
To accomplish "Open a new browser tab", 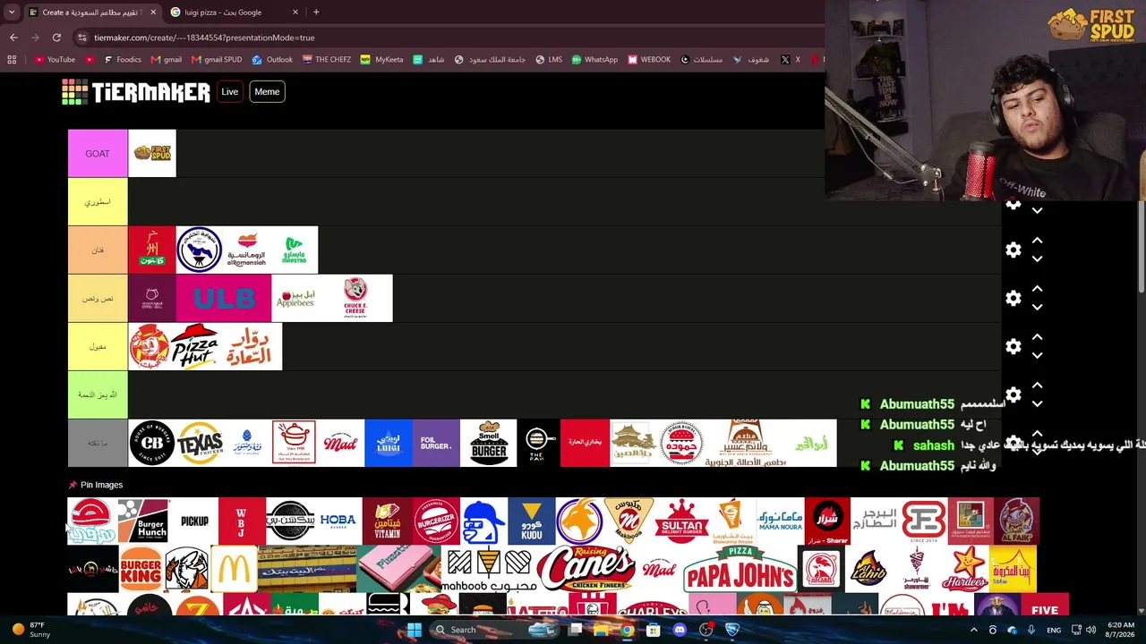I will 316,13.
